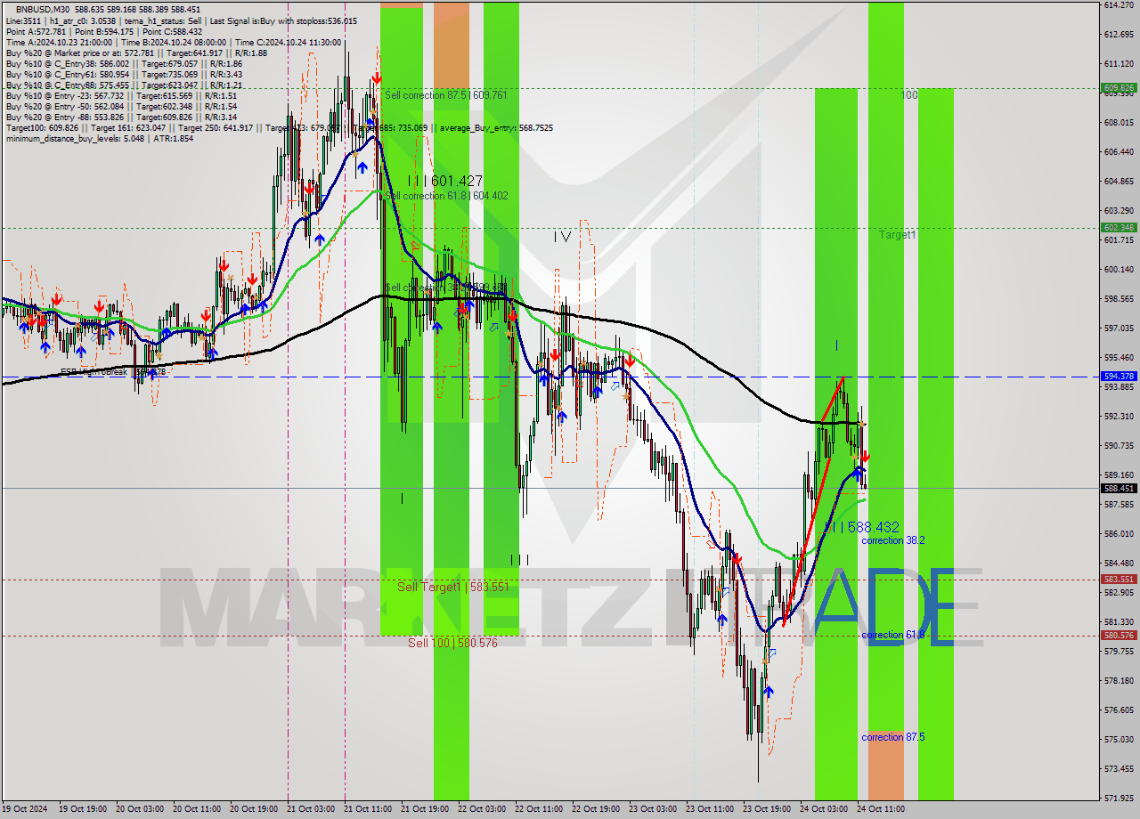1140x819 pixels.
Task: Select the 609.826 green price tag
Action: pyautogui.click(x=1119, y=88)
